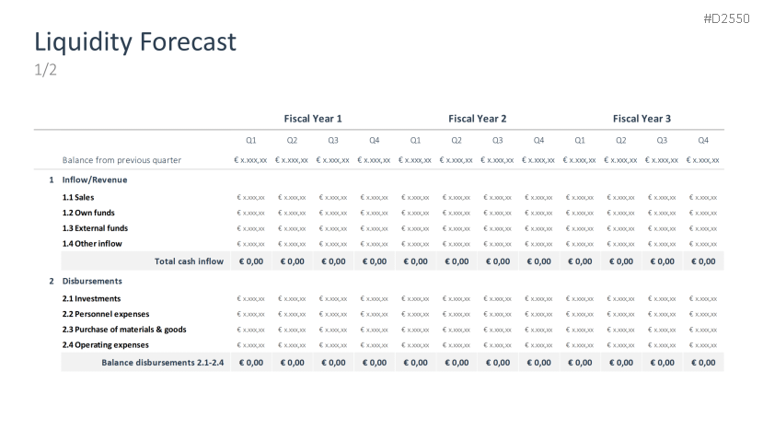763x429 pixels.
Task: Click 2.3 Purchase of materials & goods
Action: (x=124, y=330)
